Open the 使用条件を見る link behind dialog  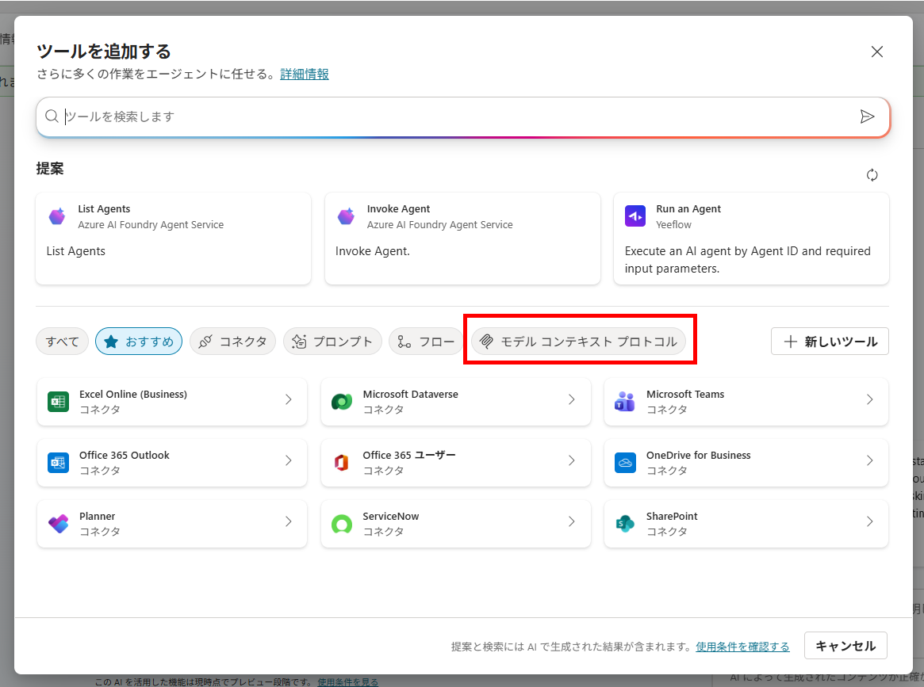pyautogui.click(x=347, y=681)
